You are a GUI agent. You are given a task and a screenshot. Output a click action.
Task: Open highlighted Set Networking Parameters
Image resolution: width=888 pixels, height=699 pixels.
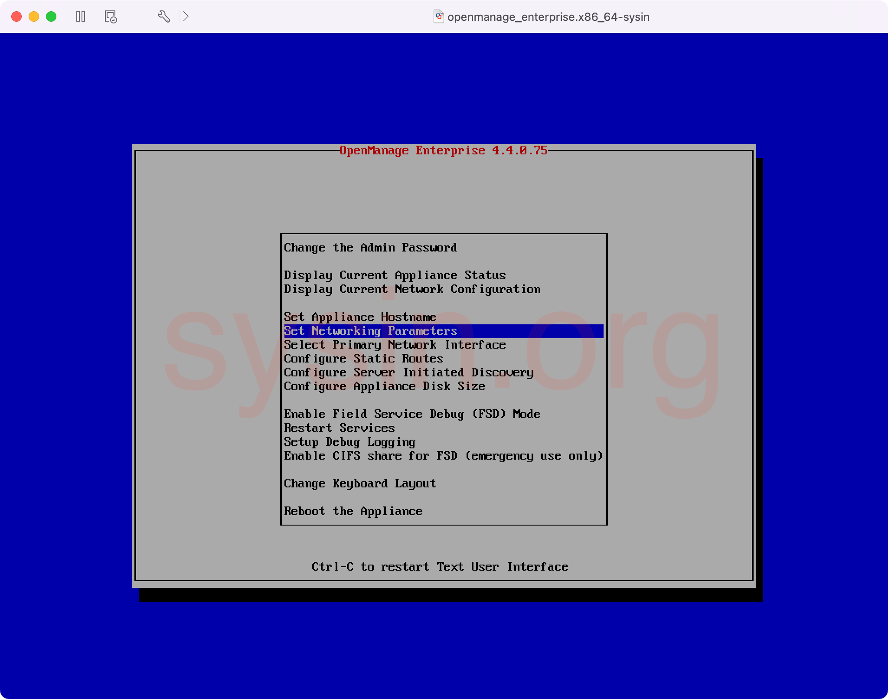pyautogui.click(x=370, y=331)
